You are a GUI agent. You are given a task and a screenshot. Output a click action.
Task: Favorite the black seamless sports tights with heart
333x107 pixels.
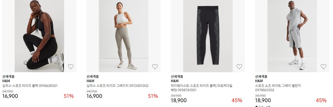pos(71,67)
